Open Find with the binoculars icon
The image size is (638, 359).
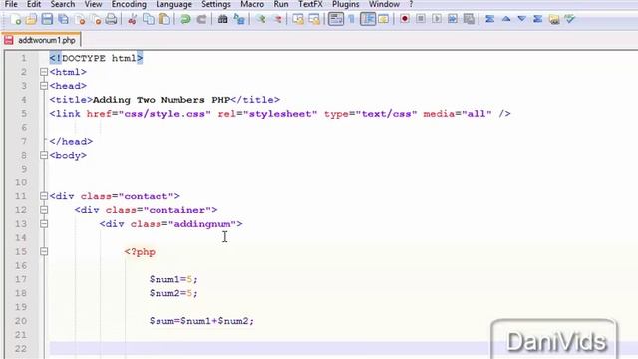[222, 19]
